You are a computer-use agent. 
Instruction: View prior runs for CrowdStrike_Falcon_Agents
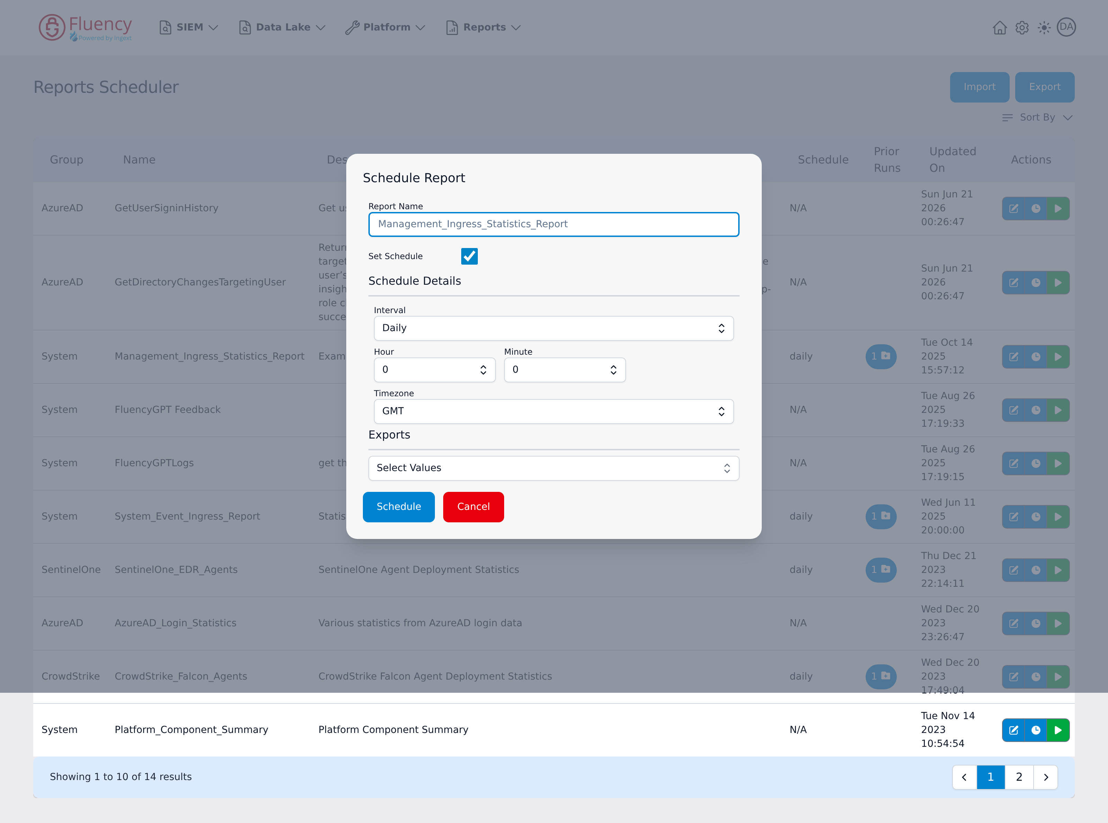click(x=881, y=676)
